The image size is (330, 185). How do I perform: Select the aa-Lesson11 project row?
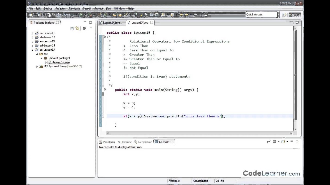tap(47, 33)
